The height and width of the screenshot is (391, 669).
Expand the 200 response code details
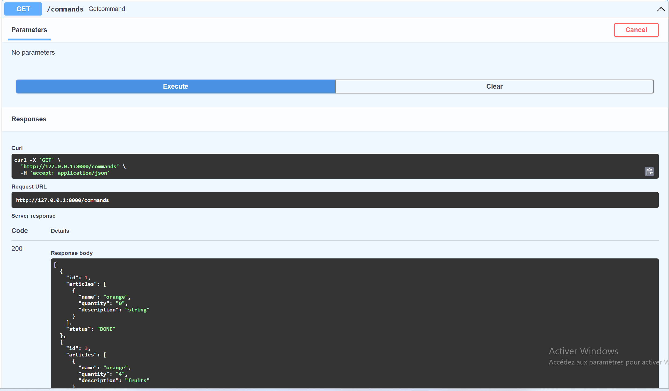17,249
